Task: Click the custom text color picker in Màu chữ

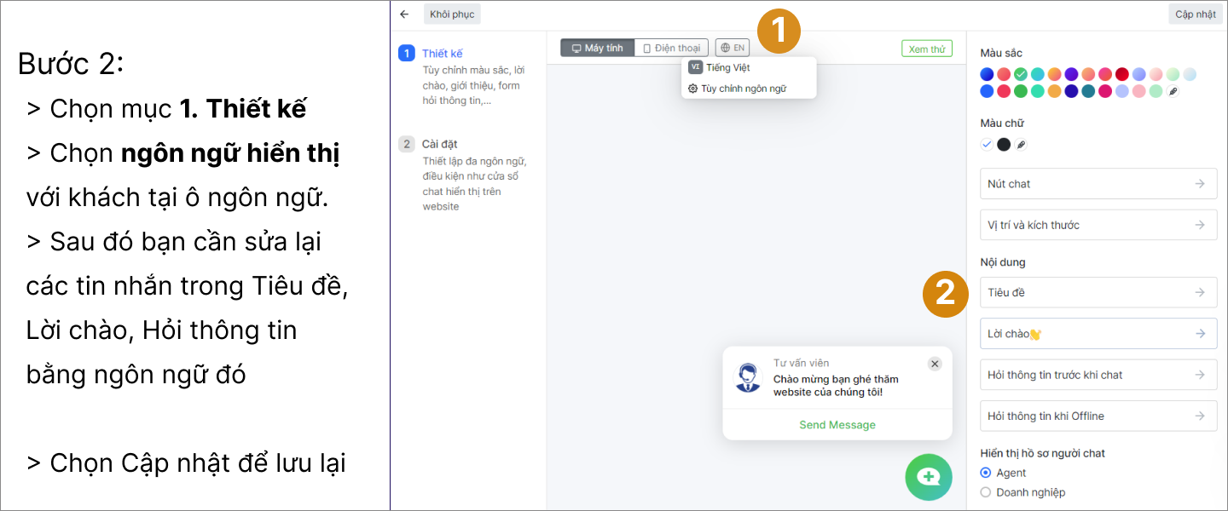Action: [1021, 145]
